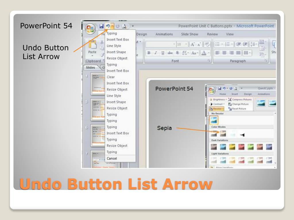Toggle Center text alignment
The height and width of the screenshot is (220, 294).
tap(225, 53)
